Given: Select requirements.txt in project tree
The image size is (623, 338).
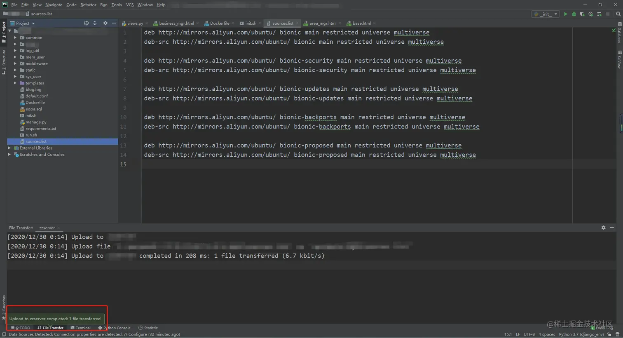Looking at the screenshot, I should [x=40, y=129].
